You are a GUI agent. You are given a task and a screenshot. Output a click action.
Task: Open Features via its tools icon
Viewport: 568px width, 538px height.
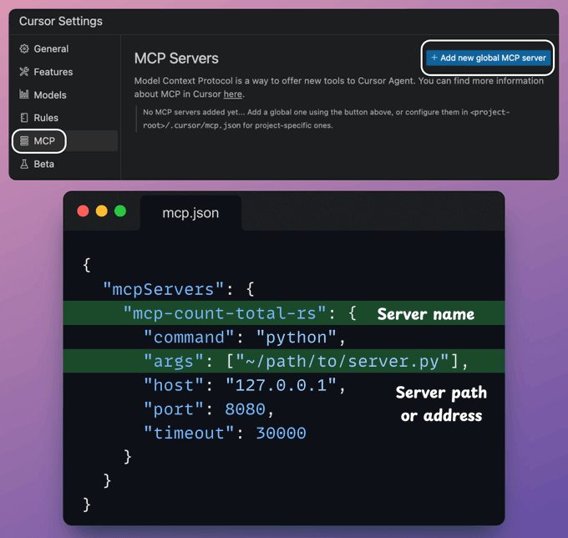pos(24,72)
